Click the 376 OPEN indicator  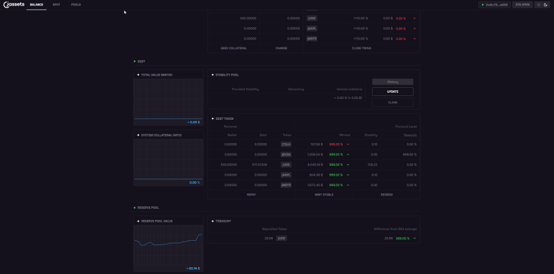pos(522,4)
